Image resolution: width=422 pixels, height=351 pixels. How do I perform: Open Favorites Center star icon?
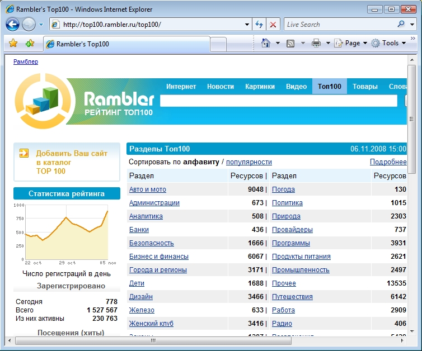13,43
